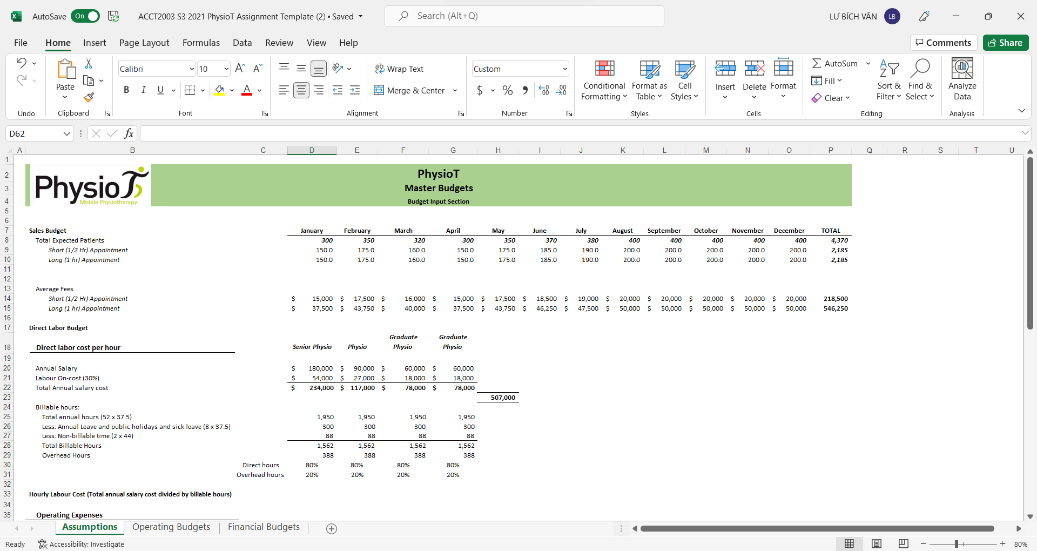Collapse the ribbon with chevron

click(x=1021, y=111)
